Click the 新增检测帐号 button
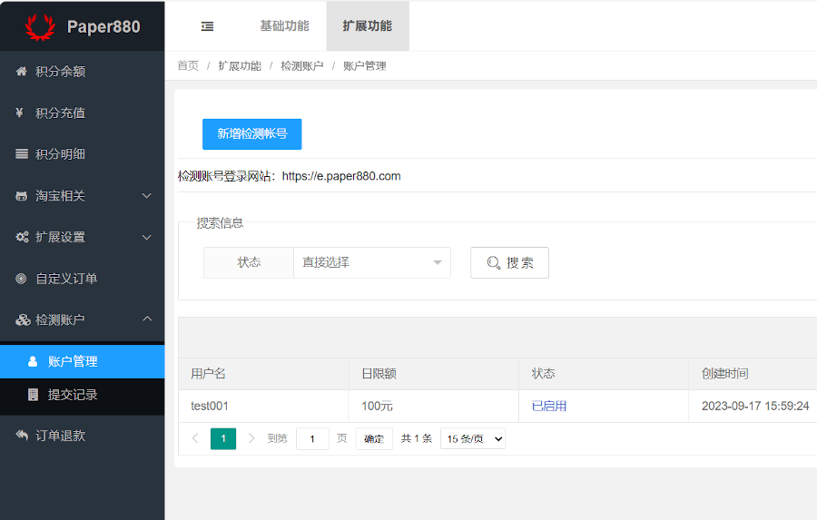Screen dimensions: 817x520 251,133
